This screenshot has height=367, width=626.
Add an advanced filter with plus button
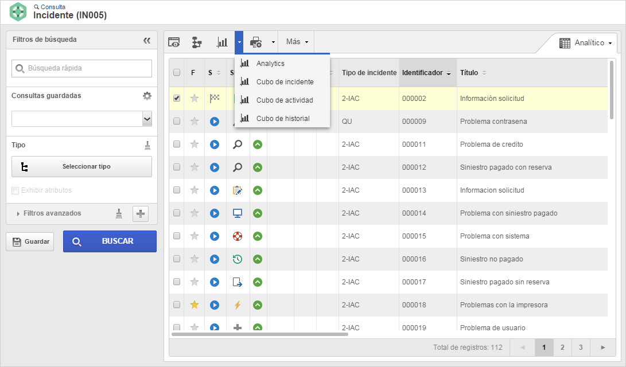tap(141, 214)
